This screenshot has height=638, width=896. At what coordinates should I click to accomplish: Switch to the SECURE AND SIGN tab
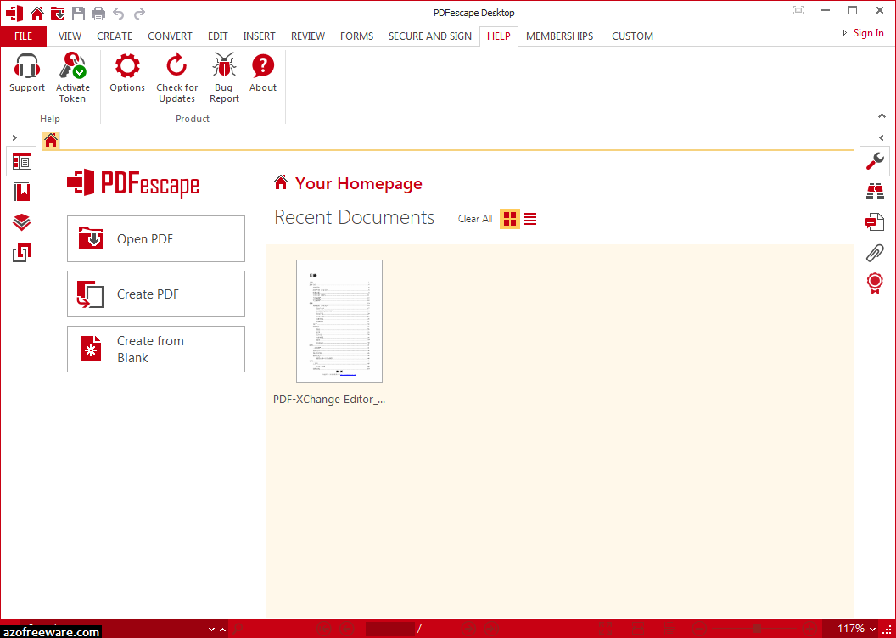point(429,36)
